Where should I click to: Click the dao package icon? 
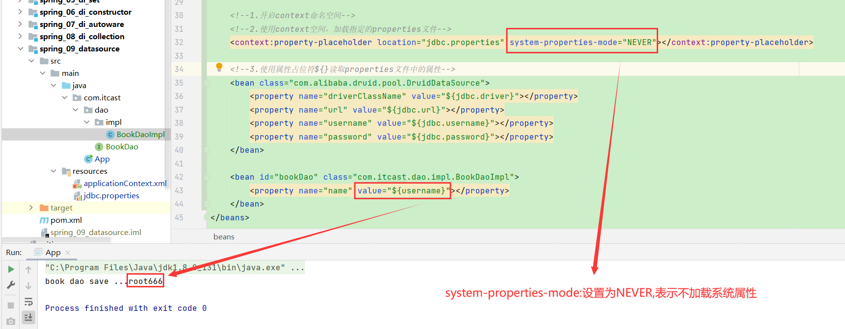coord(88,110)
